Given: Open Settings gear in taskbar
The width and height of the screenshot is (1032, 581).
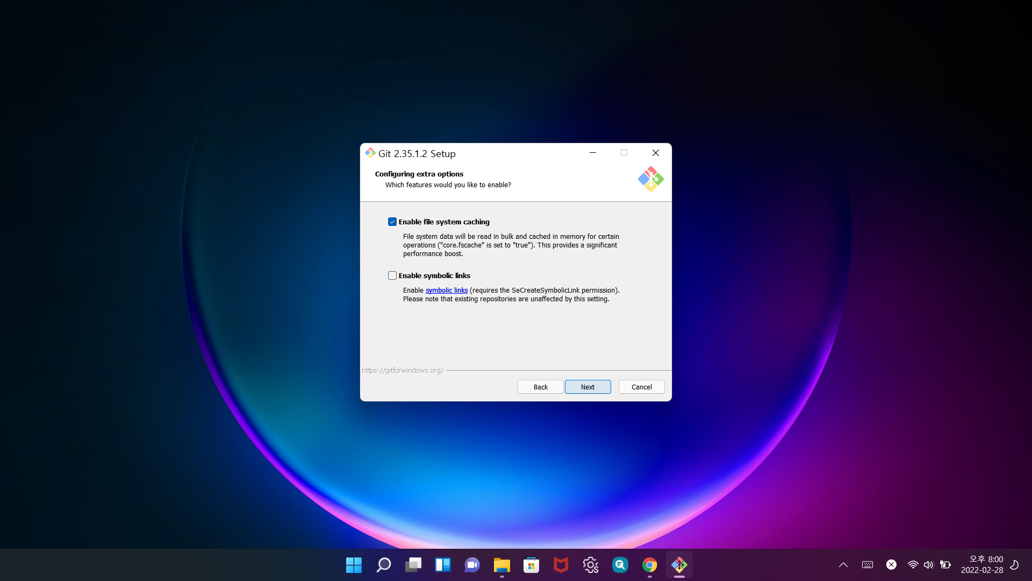Looking at the screenshot, I should tap(590, 565).
